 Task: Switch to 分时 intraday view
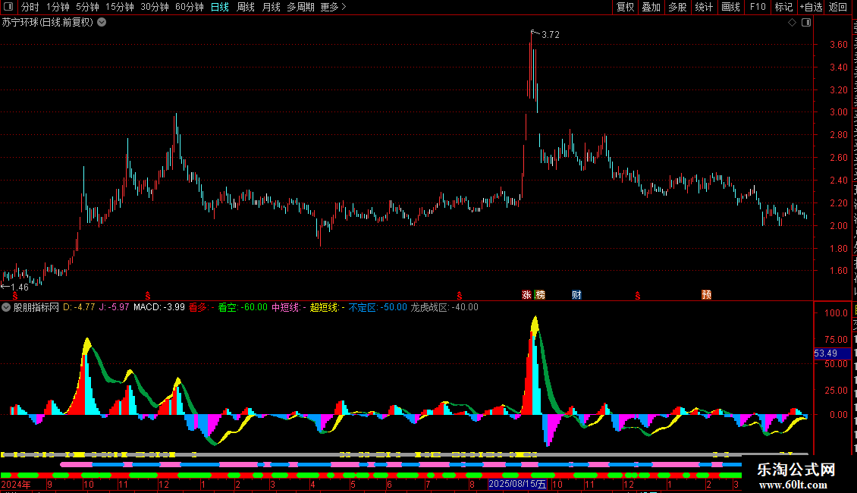tap(30, 7)
